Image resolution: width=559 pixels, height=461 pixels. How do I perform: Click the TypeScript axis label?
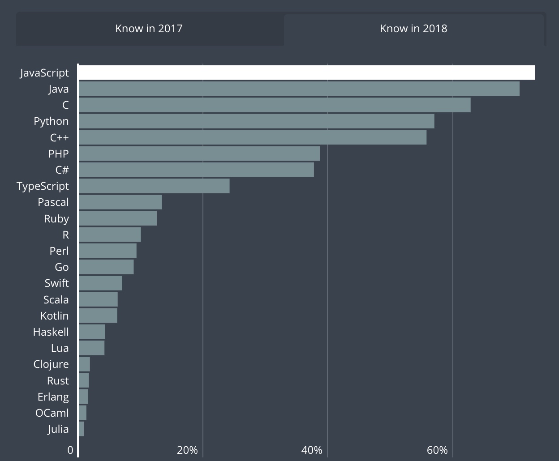click(43, 186)
